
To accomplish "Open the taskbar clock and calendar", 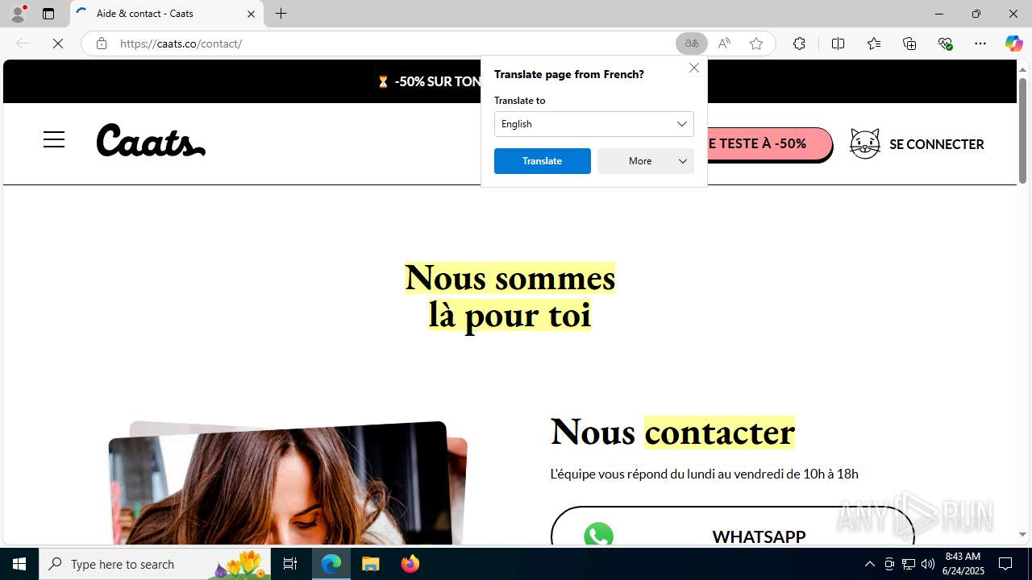I will tap(963, 564).
